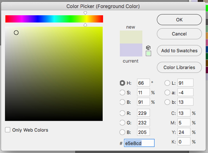
Task: Select the B blue radio button
Action: [x=122, y=132]
